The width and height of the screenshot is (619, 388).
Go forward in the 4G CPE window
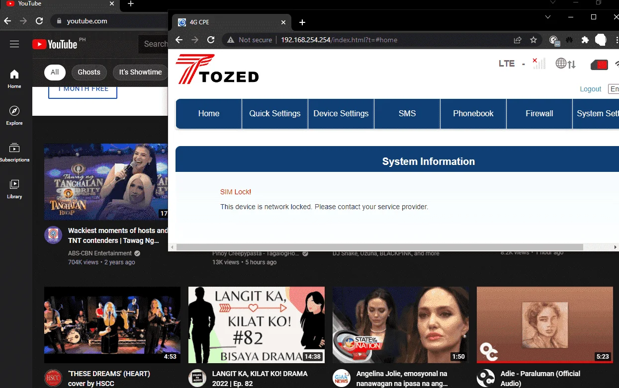point(195,40)
